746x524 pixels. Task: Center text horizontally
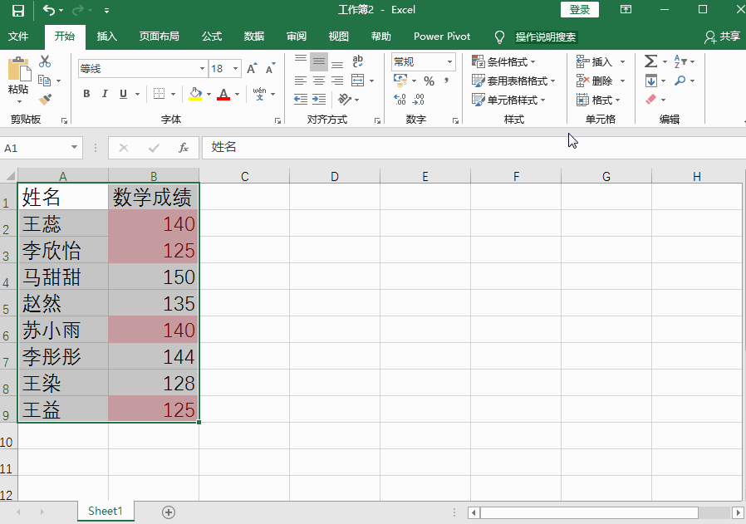coord(319,81)
